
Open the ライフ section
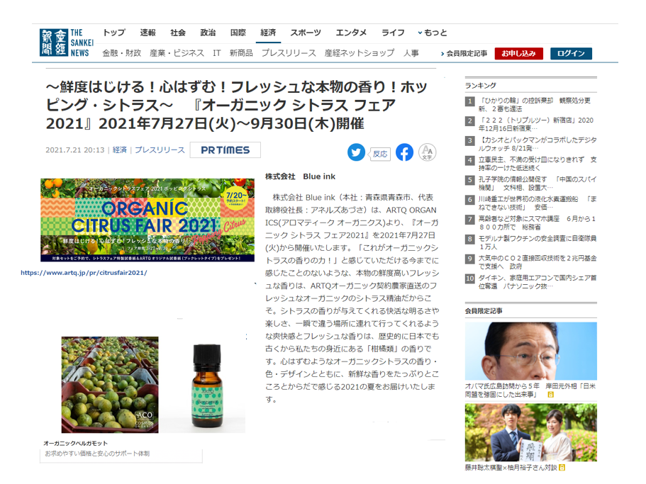[x=393, y=33]
